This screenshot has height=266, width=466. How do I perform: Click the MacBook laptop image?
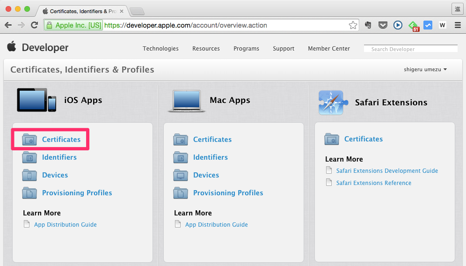click(x=187, y=101)
